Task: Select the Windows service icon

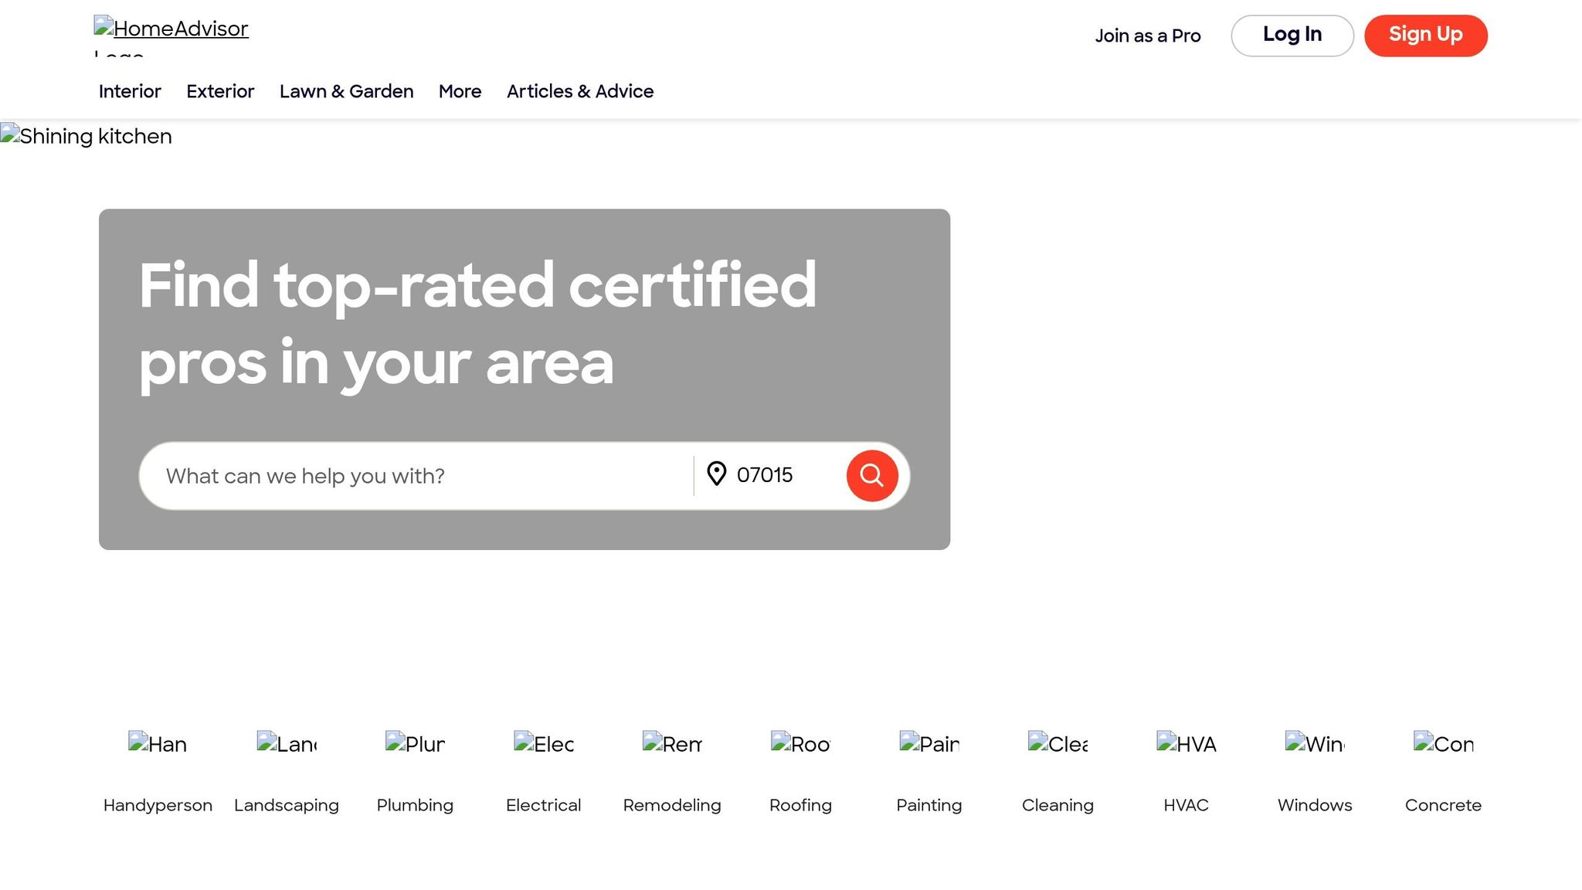Action: click(1314, 743)
